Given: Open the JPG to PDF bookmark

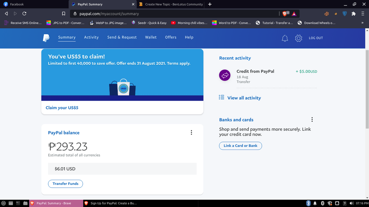Looking at the screenshot, I should [x=65, y=23].
